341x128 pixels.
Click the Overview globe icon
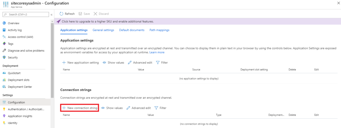pos(4,23)
